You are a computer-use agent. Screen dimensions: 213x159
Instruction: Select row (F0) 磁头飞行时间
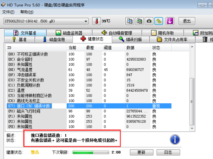click(x=89, y=111)
